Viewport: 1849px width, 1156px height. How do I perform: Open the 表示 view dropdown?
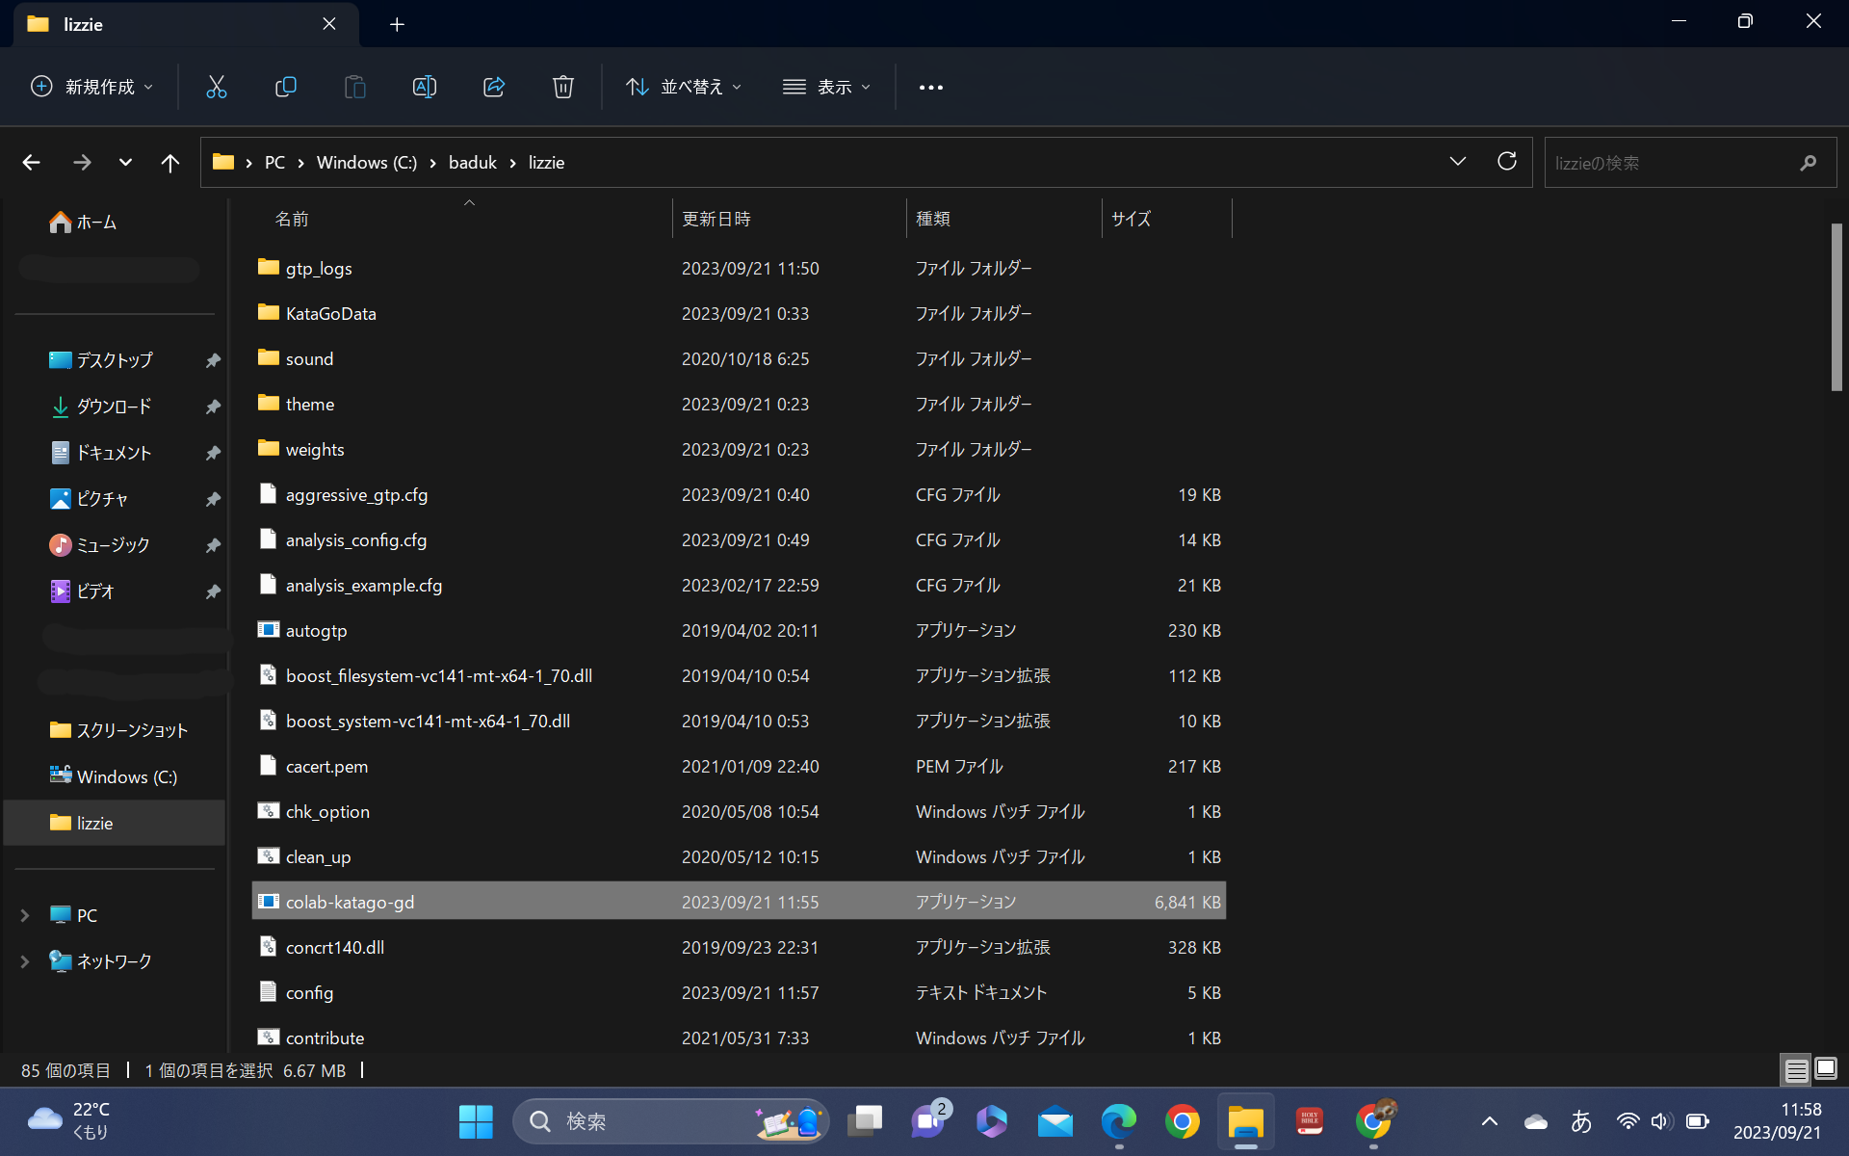827,87
